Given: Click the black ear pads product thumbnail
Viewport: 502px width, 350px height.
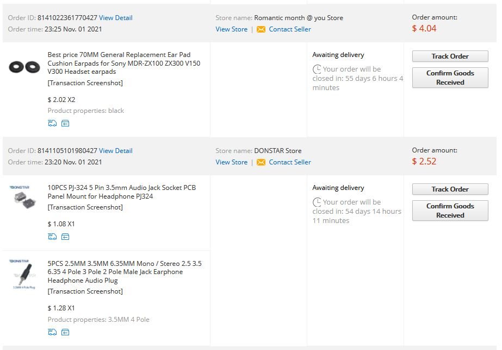Looking at the screenshot, I should [x=24, y=67].
